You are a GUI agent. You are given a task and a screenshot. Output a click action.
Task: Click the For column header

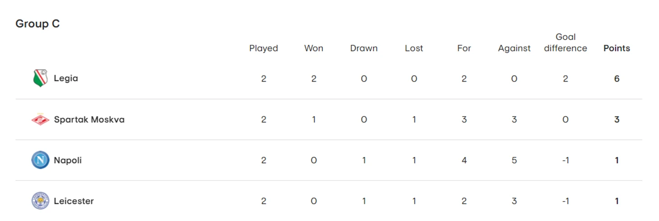464,48
